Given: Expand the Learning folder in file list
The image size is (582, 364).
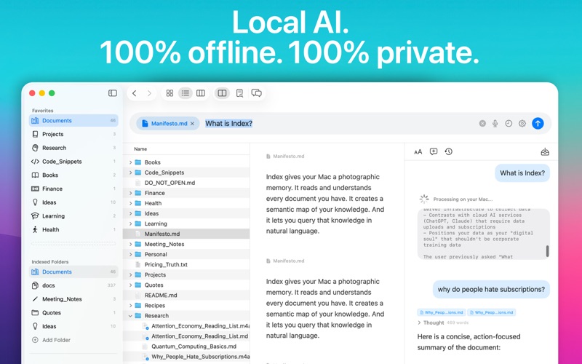Looking at the screenshot, I should (x=131, y=223).
